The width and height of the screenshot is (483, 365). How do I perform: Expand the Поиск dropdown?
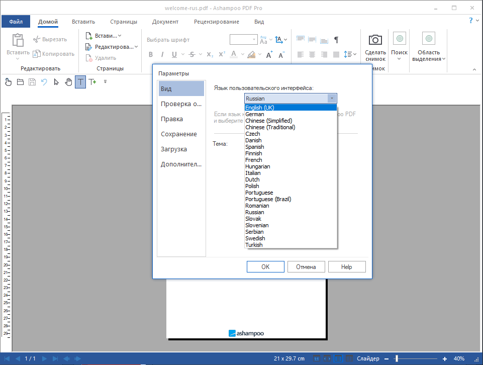coord(399,59)
